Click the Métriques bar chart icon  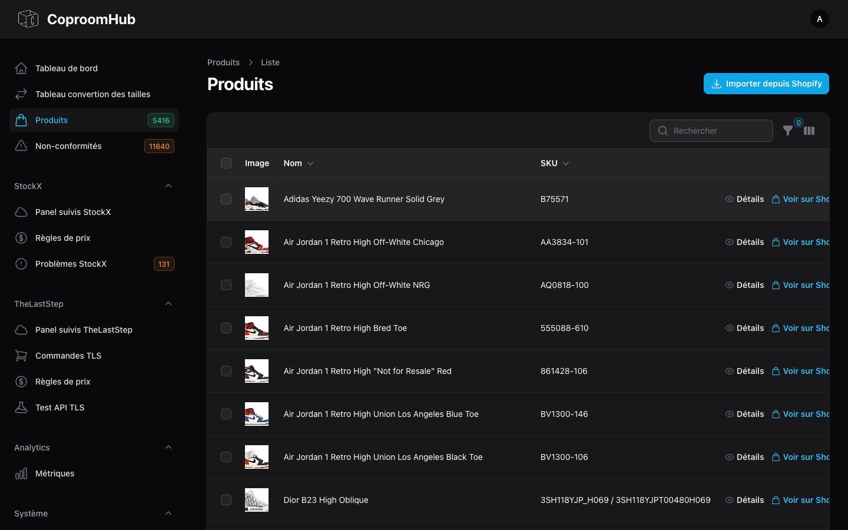[x=21, y=473]
